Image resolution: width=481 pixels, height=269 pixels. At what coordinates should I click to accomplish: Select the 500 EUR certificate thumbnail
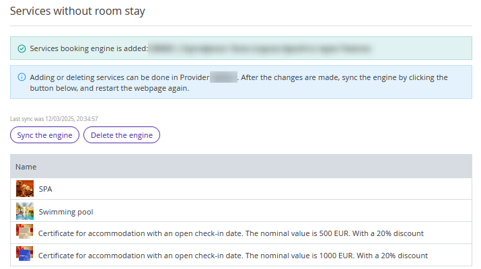(x=24, y=231)
